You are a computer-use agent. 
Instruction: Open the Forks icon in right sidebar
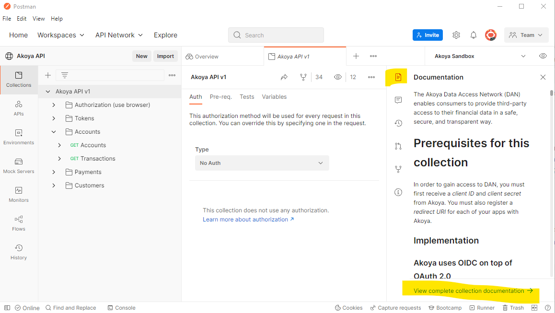(398, 169)
